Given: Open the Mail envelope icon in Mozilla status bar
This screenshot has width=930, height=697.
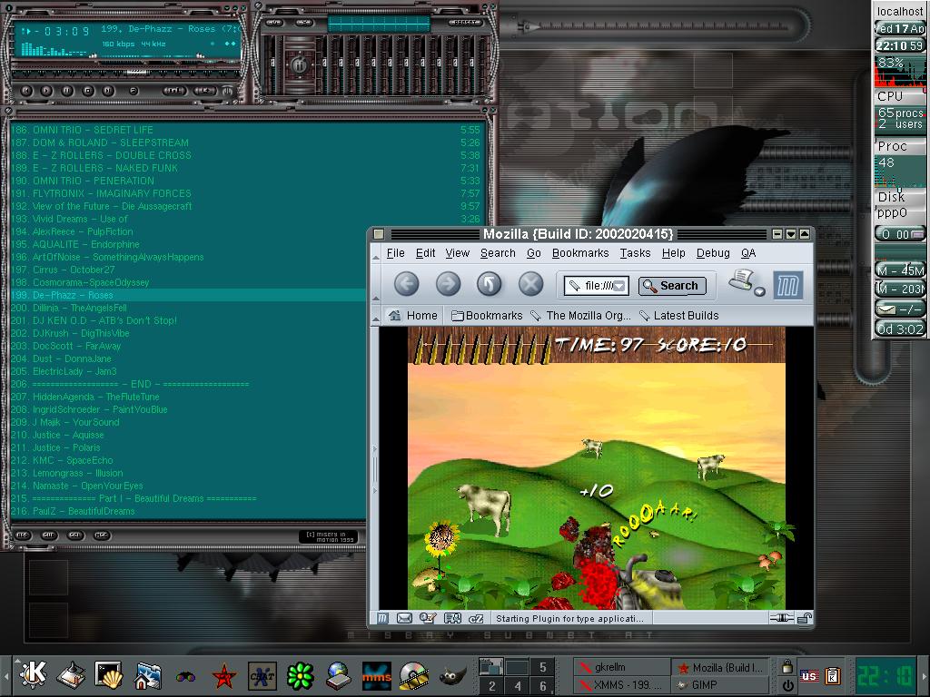Looking at the screenshot, I should pyautogui.click(x=404, y=619).
